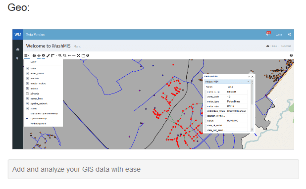The width and height of the screenshot is (306, 189).
Task: Open the Home breadcrumb link
Action: (x=274, y=46)
